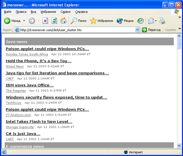Image resolution: width=183 pixels, height=156 pixels.
Task: Open CNET source under Java tips
Action: pyautogui.click(x=10, y=78)
